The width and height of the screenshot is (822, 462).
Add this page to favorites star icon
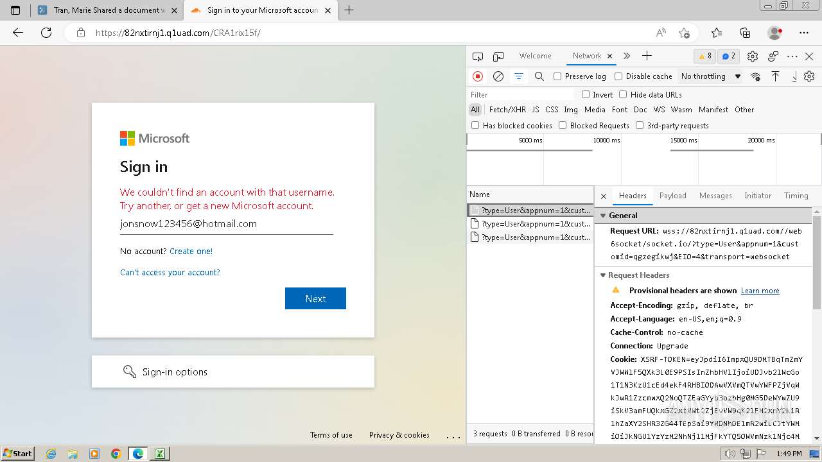tap(684, 33)
